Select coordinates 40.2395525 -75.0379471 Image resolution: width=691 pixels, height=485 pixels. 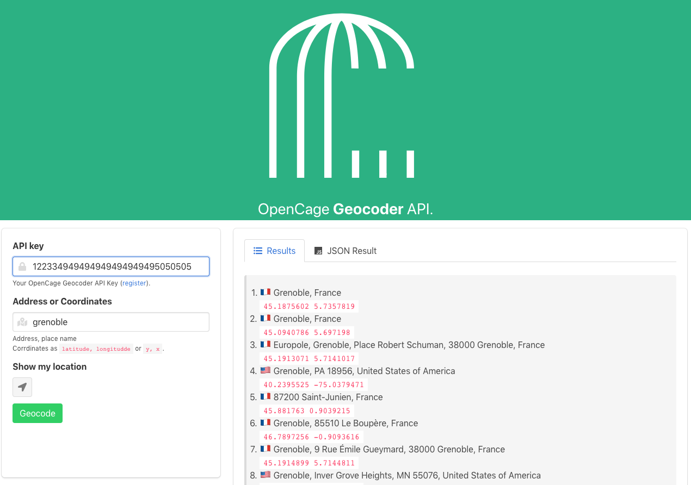313,384
